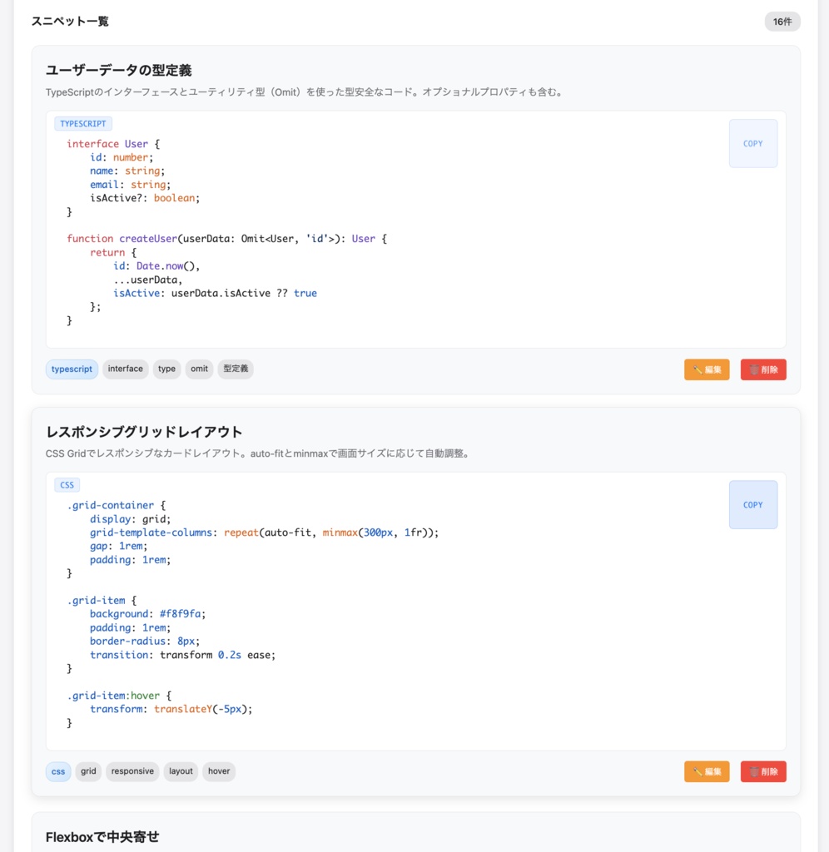
Task: Select the interface tag
Action: [x=126, y=369]
